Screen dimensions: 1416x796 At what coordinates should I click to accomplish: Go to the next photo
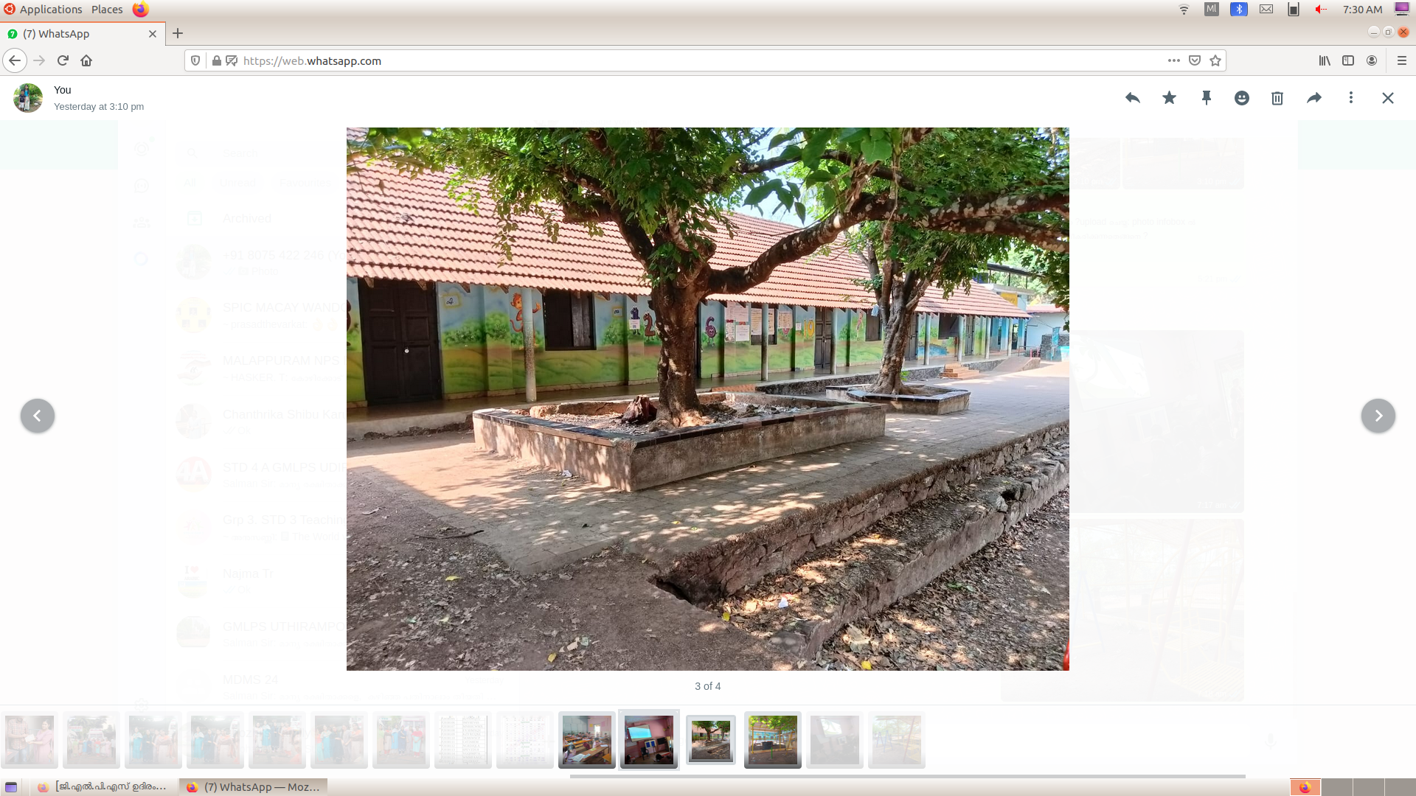[1378, 416]
